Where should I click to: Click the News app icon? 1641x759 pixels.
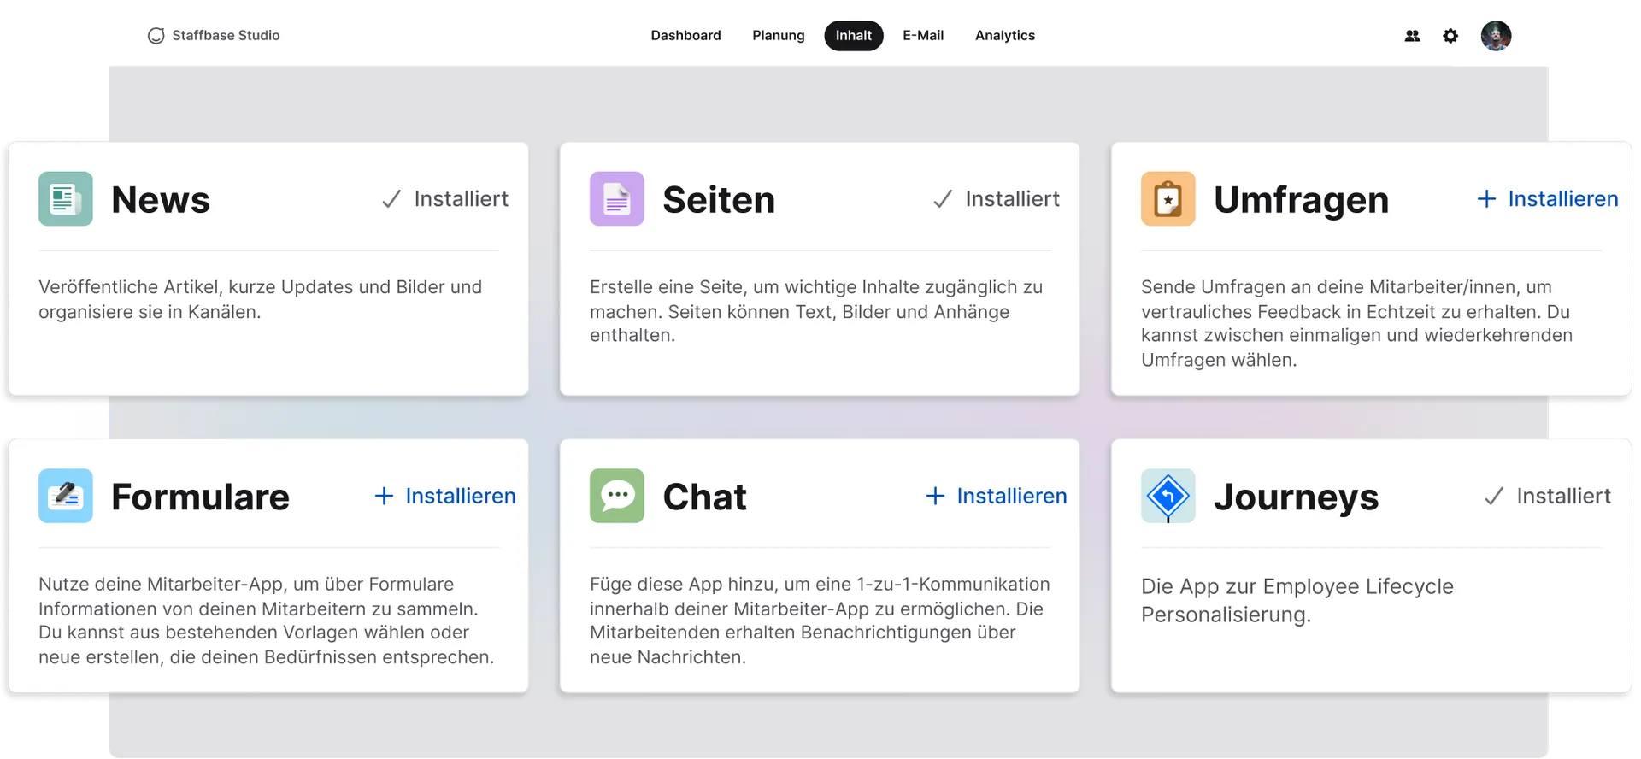click(65, 198)
